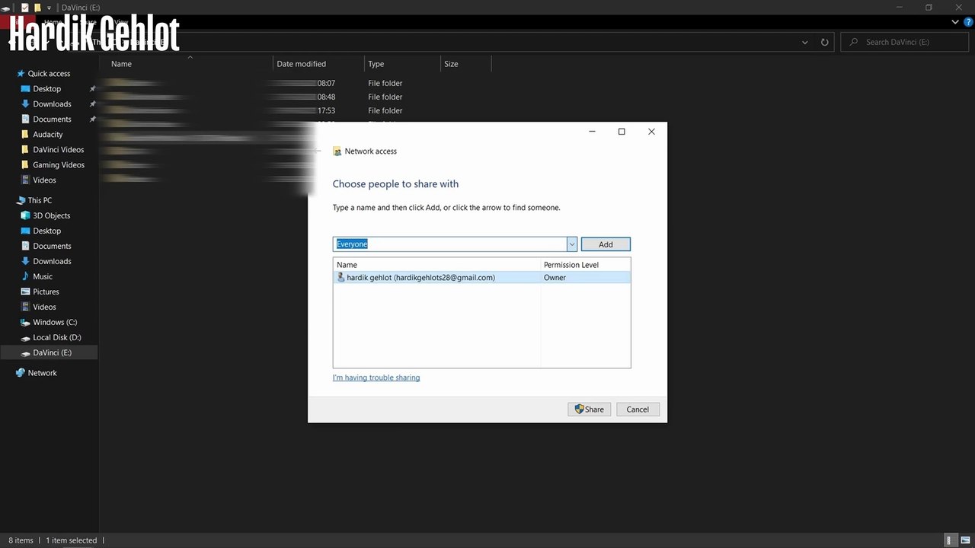Close the Network access dialog window

pos(651,132)
